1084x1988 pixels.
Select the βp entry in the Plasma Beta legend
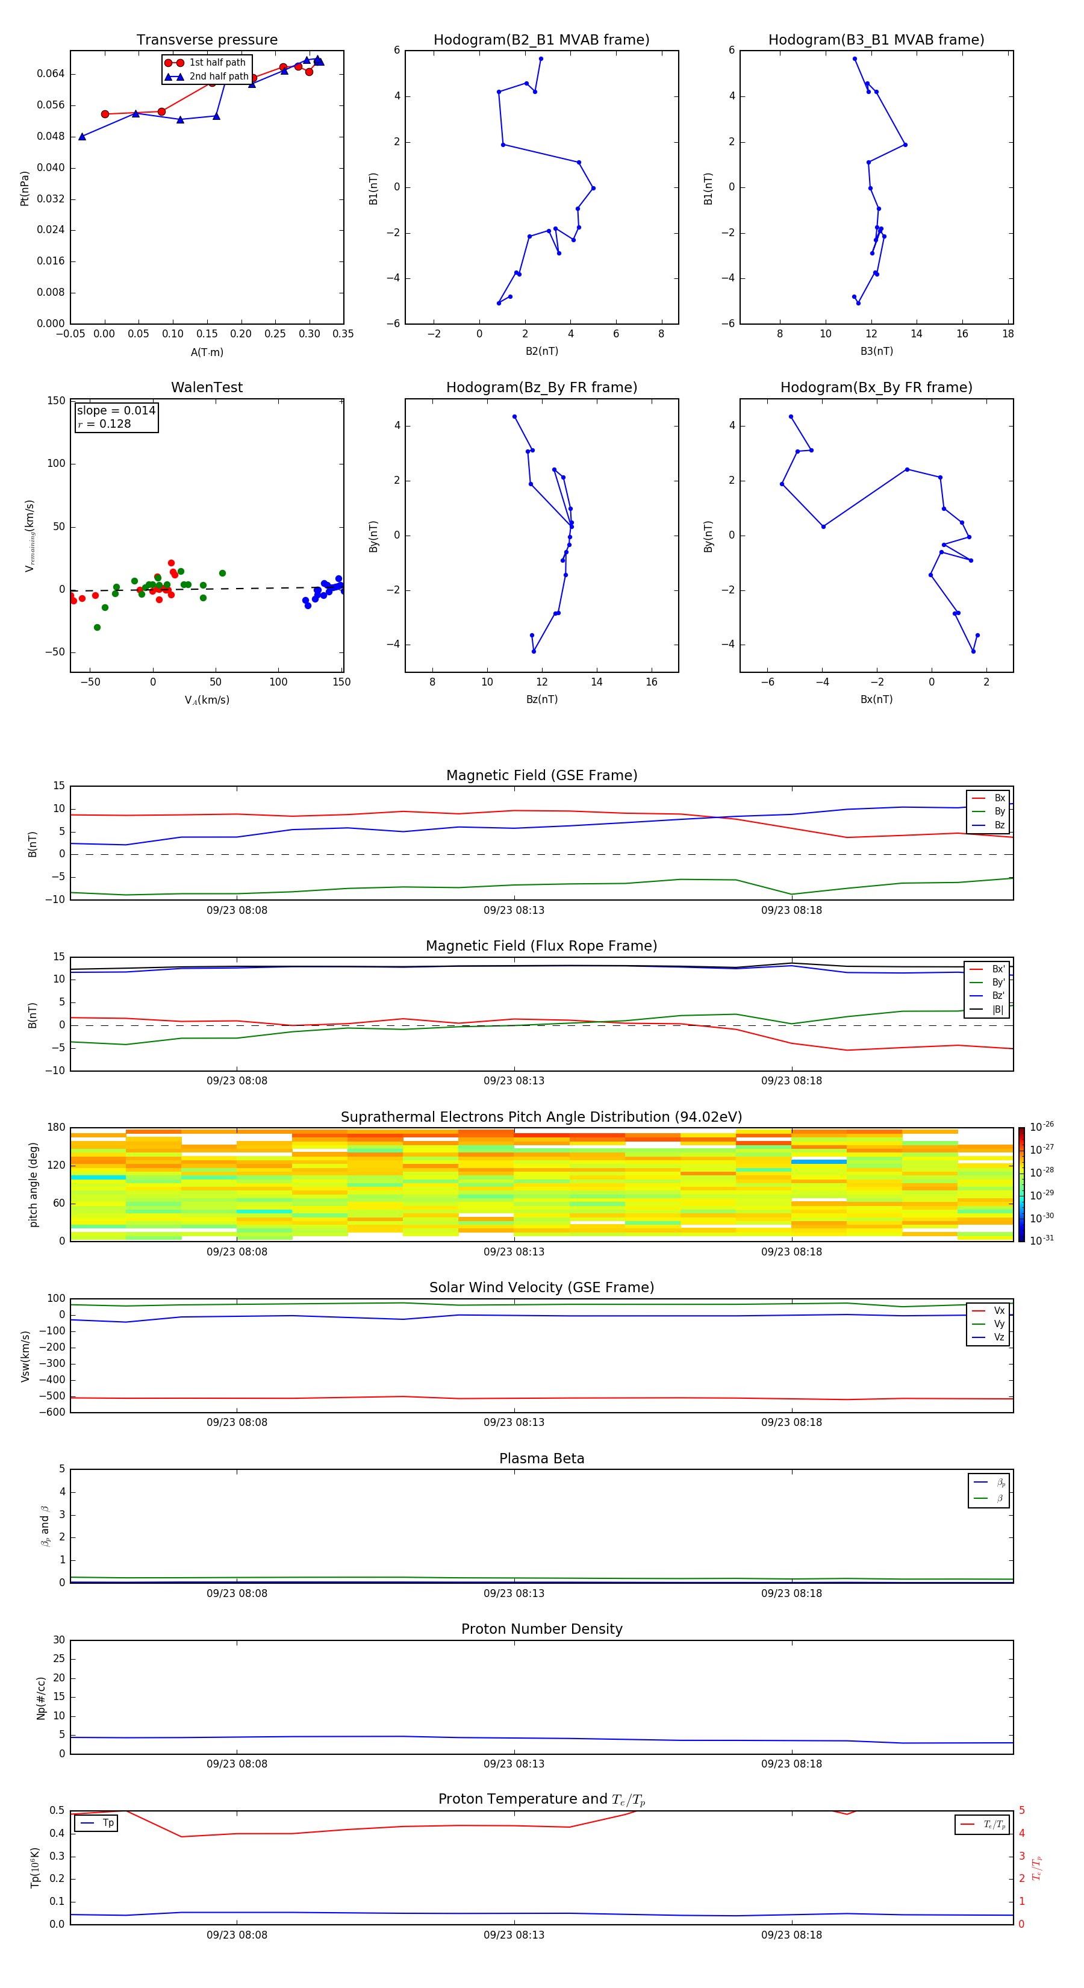pos(989,1483)
